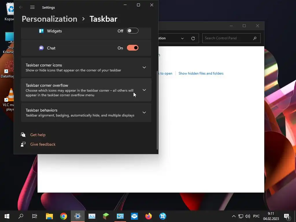Open network status tray icon
Image resolution: width=296 pixels, height=222 pixels.
point(241,216)
